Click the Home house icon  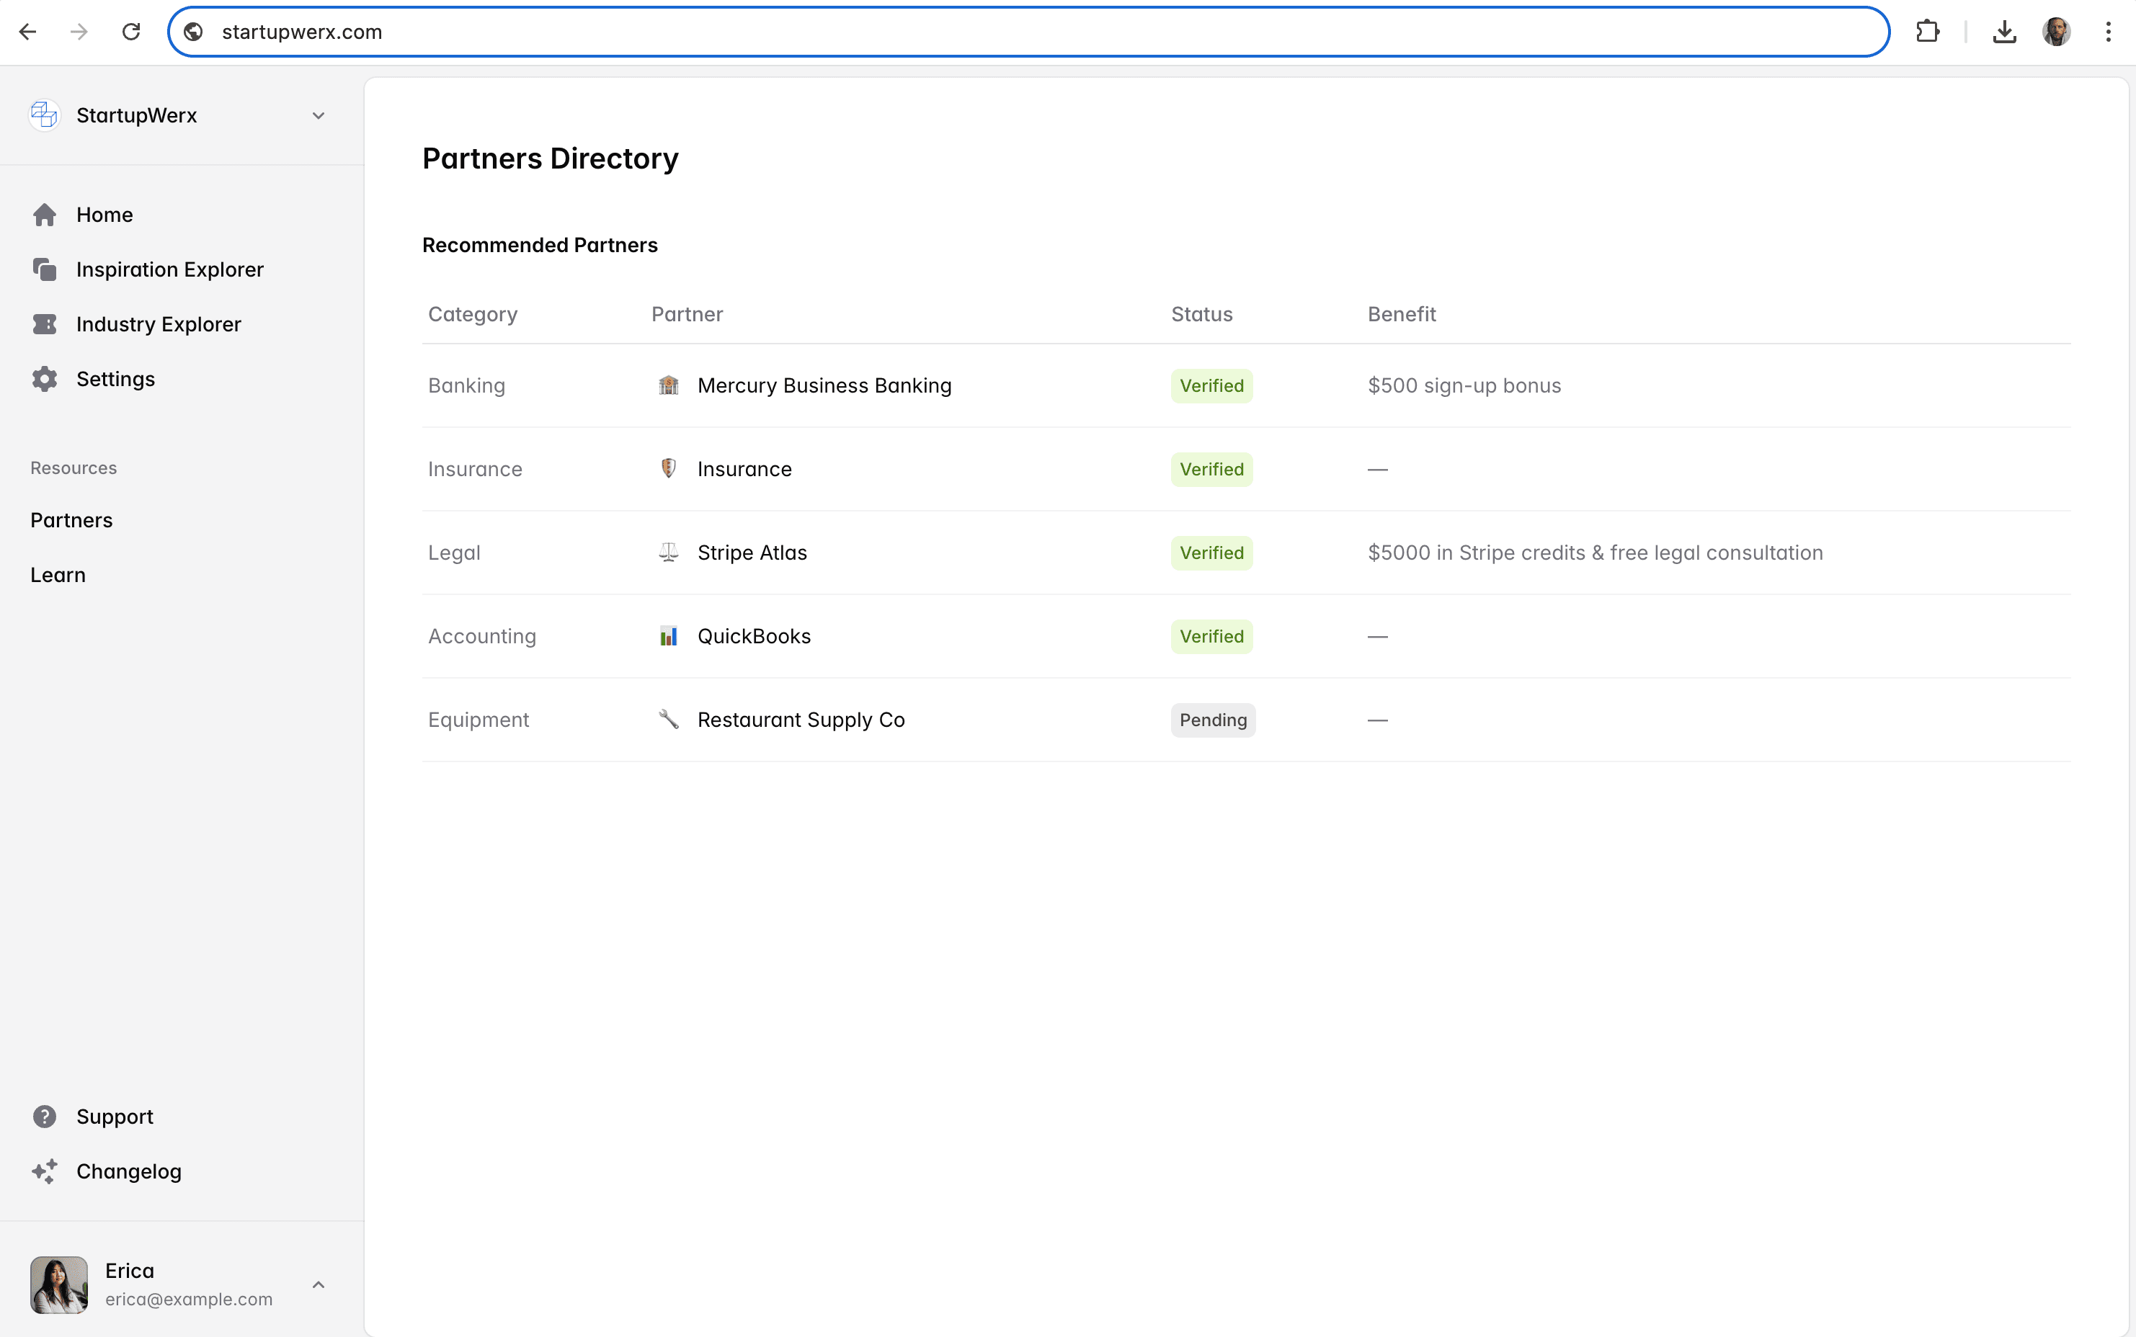[x=44, y=215]
